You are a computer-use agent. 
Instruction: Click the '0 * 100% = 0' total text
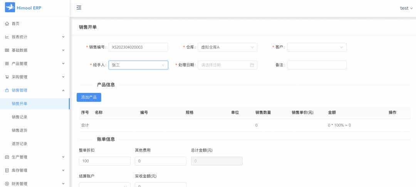(339, 126)
